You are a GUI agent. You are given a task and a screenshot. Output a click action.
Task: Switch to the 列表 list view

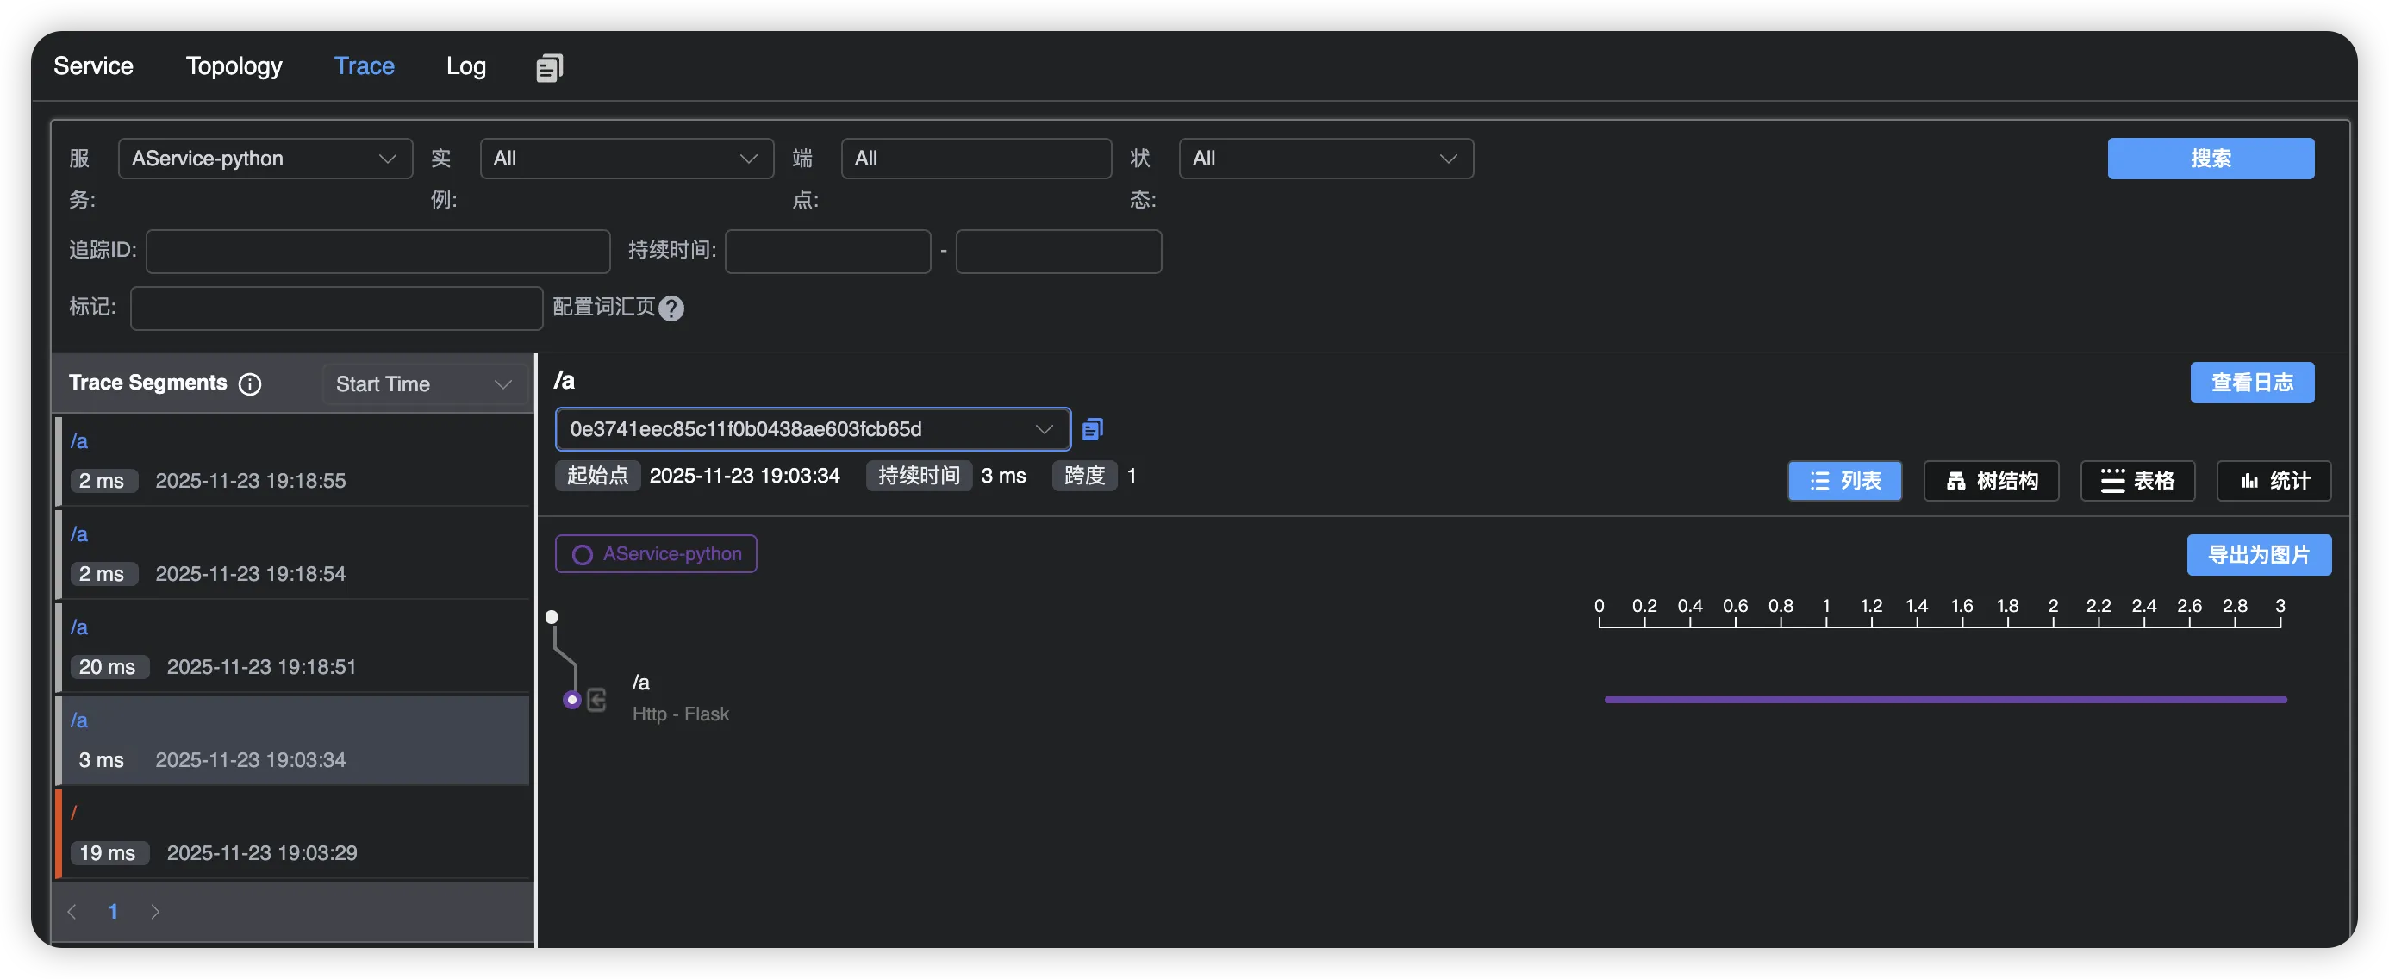pos(1843,481)
